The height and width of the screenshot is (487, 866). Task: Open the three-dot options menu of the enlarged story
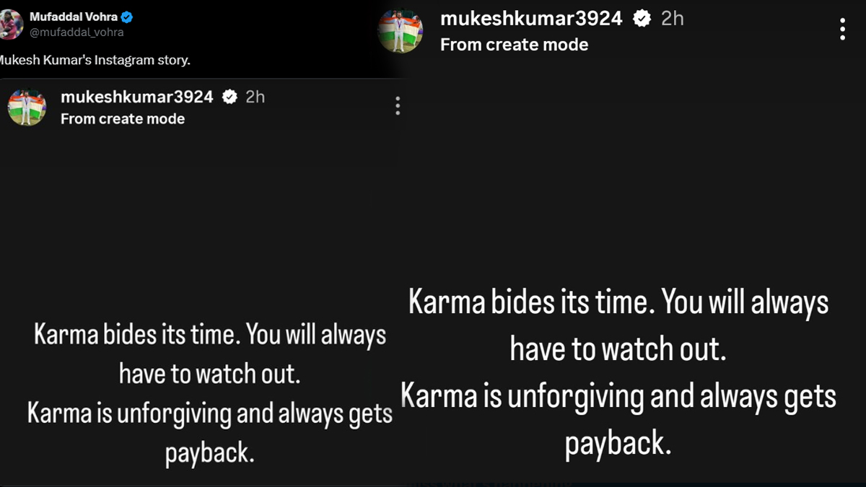[842, 29]
